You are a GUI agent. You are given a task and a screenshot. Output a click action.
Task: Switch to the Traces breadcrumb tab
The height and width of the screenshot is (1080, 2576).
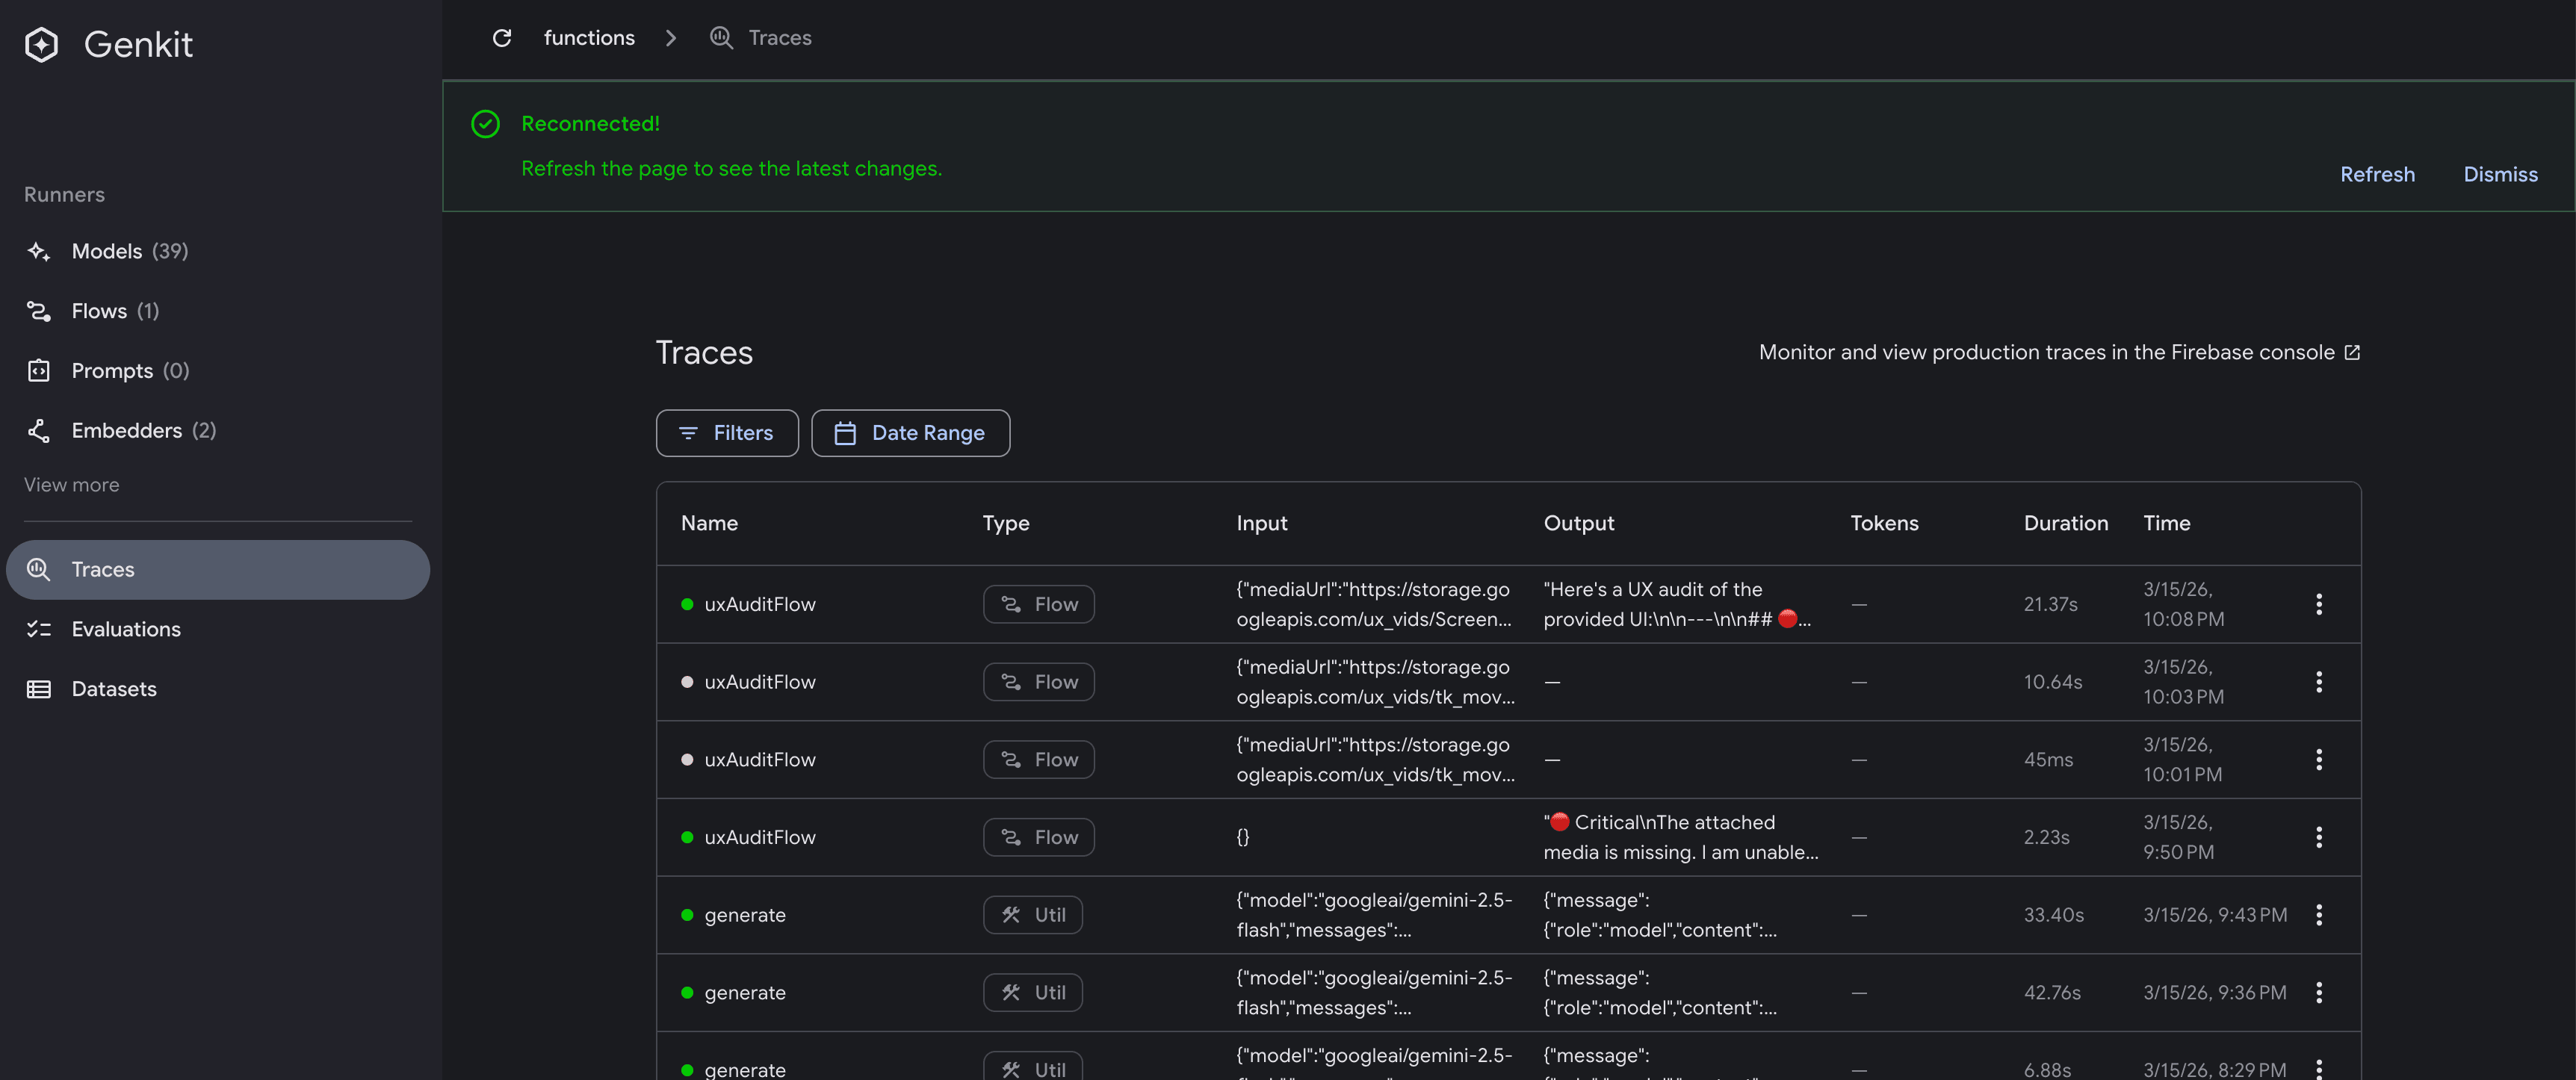coord(779,37)
